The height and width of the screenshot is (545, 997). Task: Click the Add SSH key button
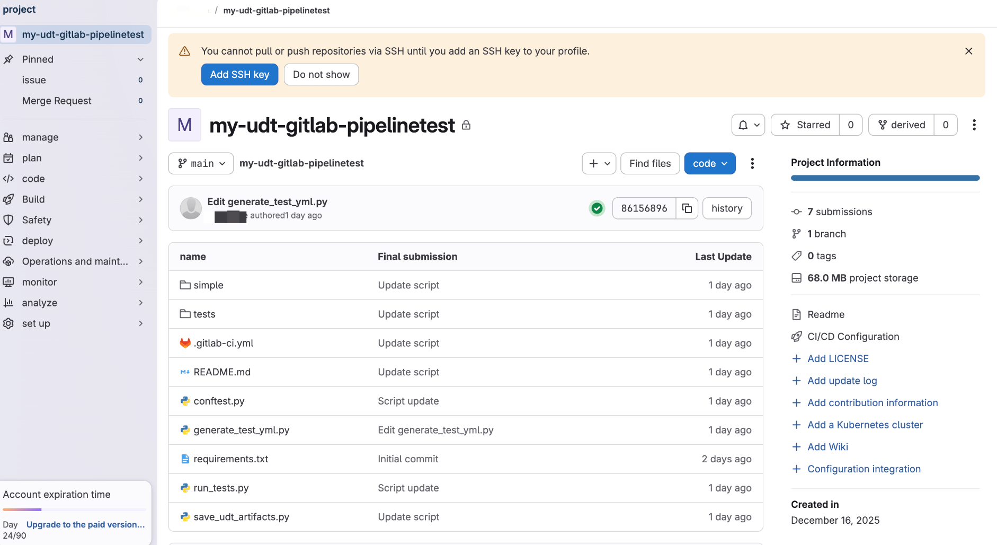[x=239, y=75]
